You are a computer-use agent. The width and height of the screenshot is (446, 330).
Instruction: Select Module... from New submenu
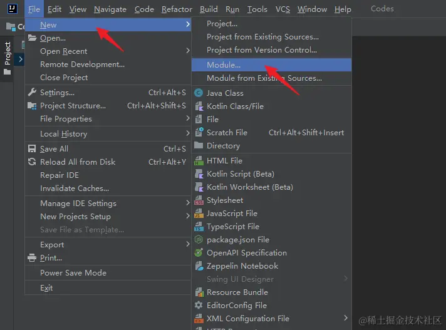click(x=271, y=64)
